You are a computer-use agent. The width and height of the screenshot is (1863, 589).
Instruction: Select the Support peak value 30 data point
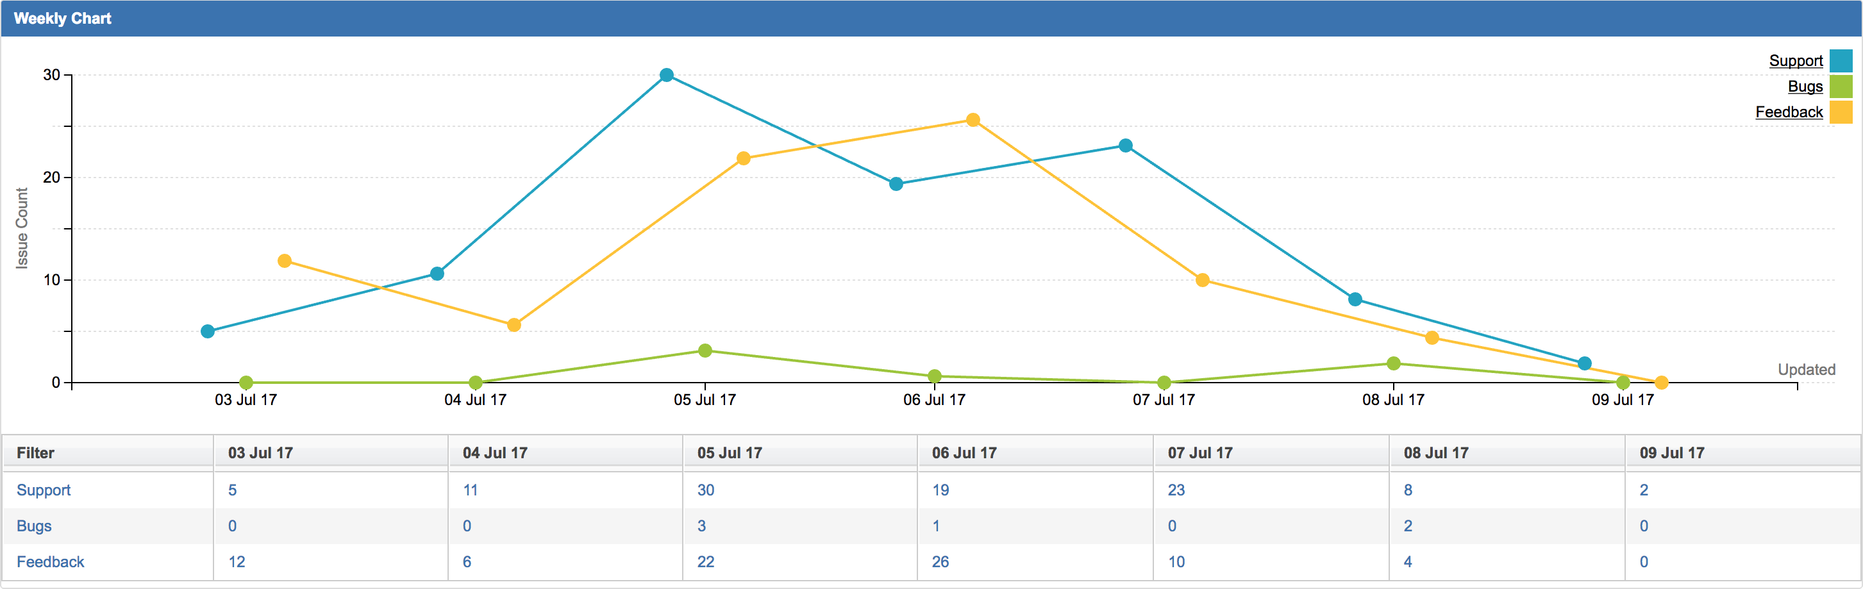[667, 74]
